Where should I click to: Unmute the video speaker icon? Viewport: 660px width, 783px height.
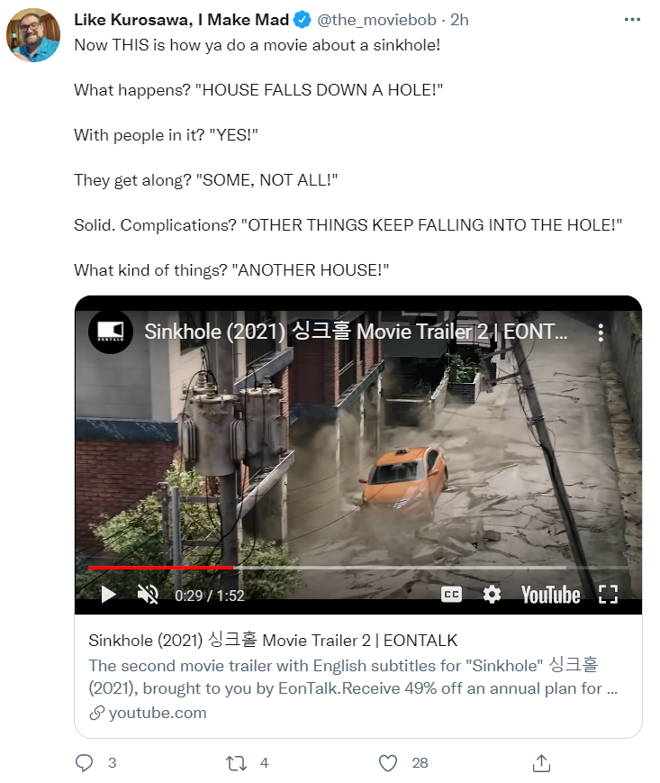click(148, 595)
